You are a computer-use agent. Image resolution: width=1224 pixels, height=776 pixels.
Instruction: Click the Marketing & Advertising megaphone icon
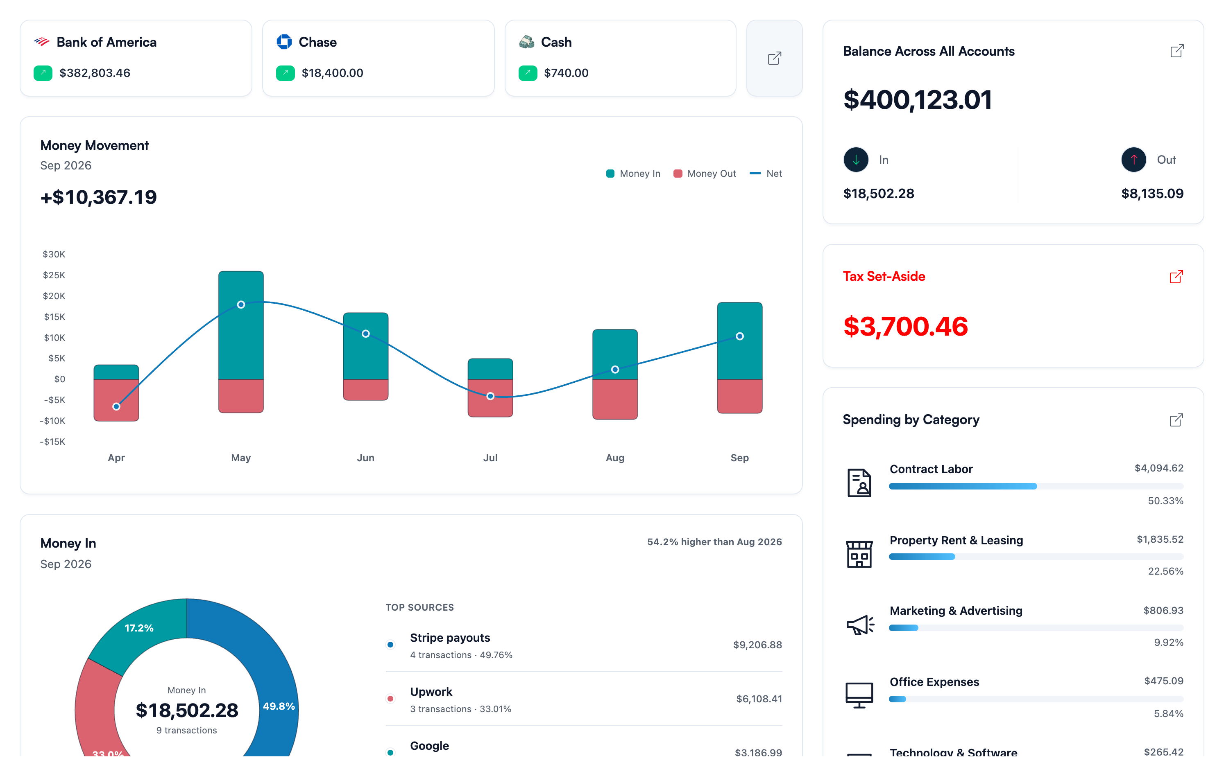click(x=860, y=625)
